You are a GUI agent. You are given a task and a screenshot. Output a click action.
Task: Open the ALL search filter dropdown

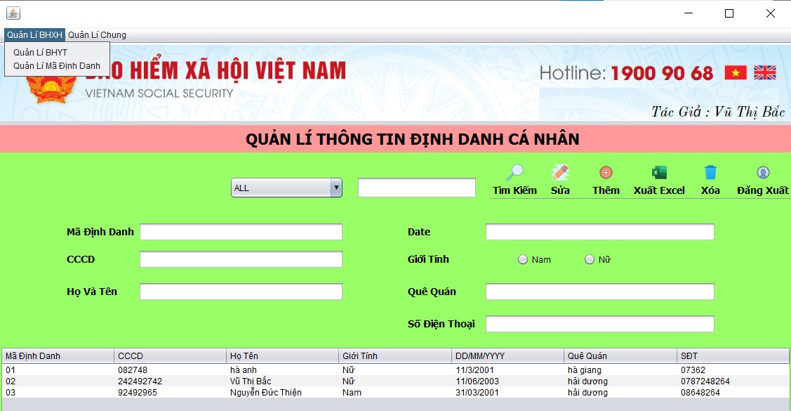(x=286, y=188)
